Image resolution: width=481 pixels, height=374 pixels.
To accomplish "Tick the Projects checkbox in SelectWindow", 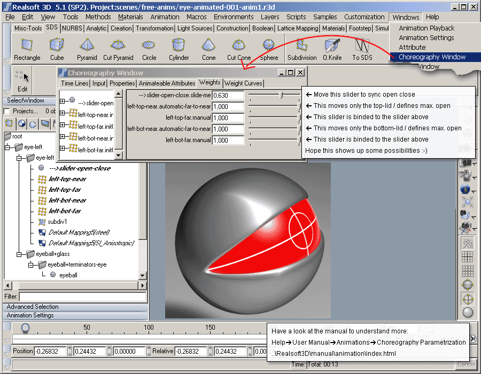I will 6,111.
